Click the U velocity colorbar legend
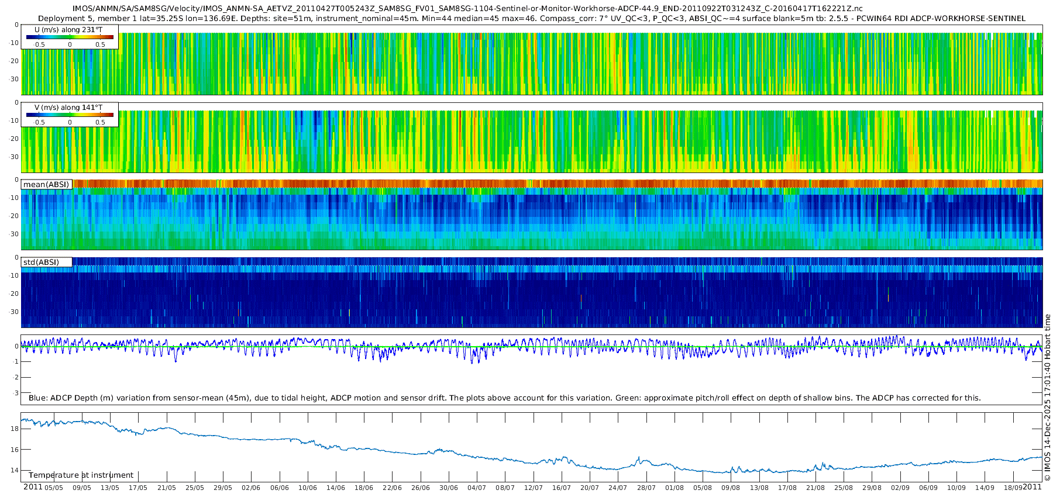Screen dimensions: 1053x497 70,37
